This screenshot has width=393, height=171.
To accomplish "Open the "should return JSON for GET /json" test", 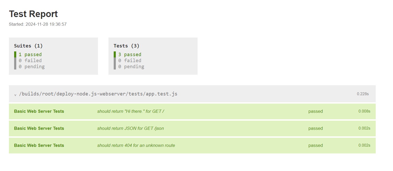I will [130, 129].
